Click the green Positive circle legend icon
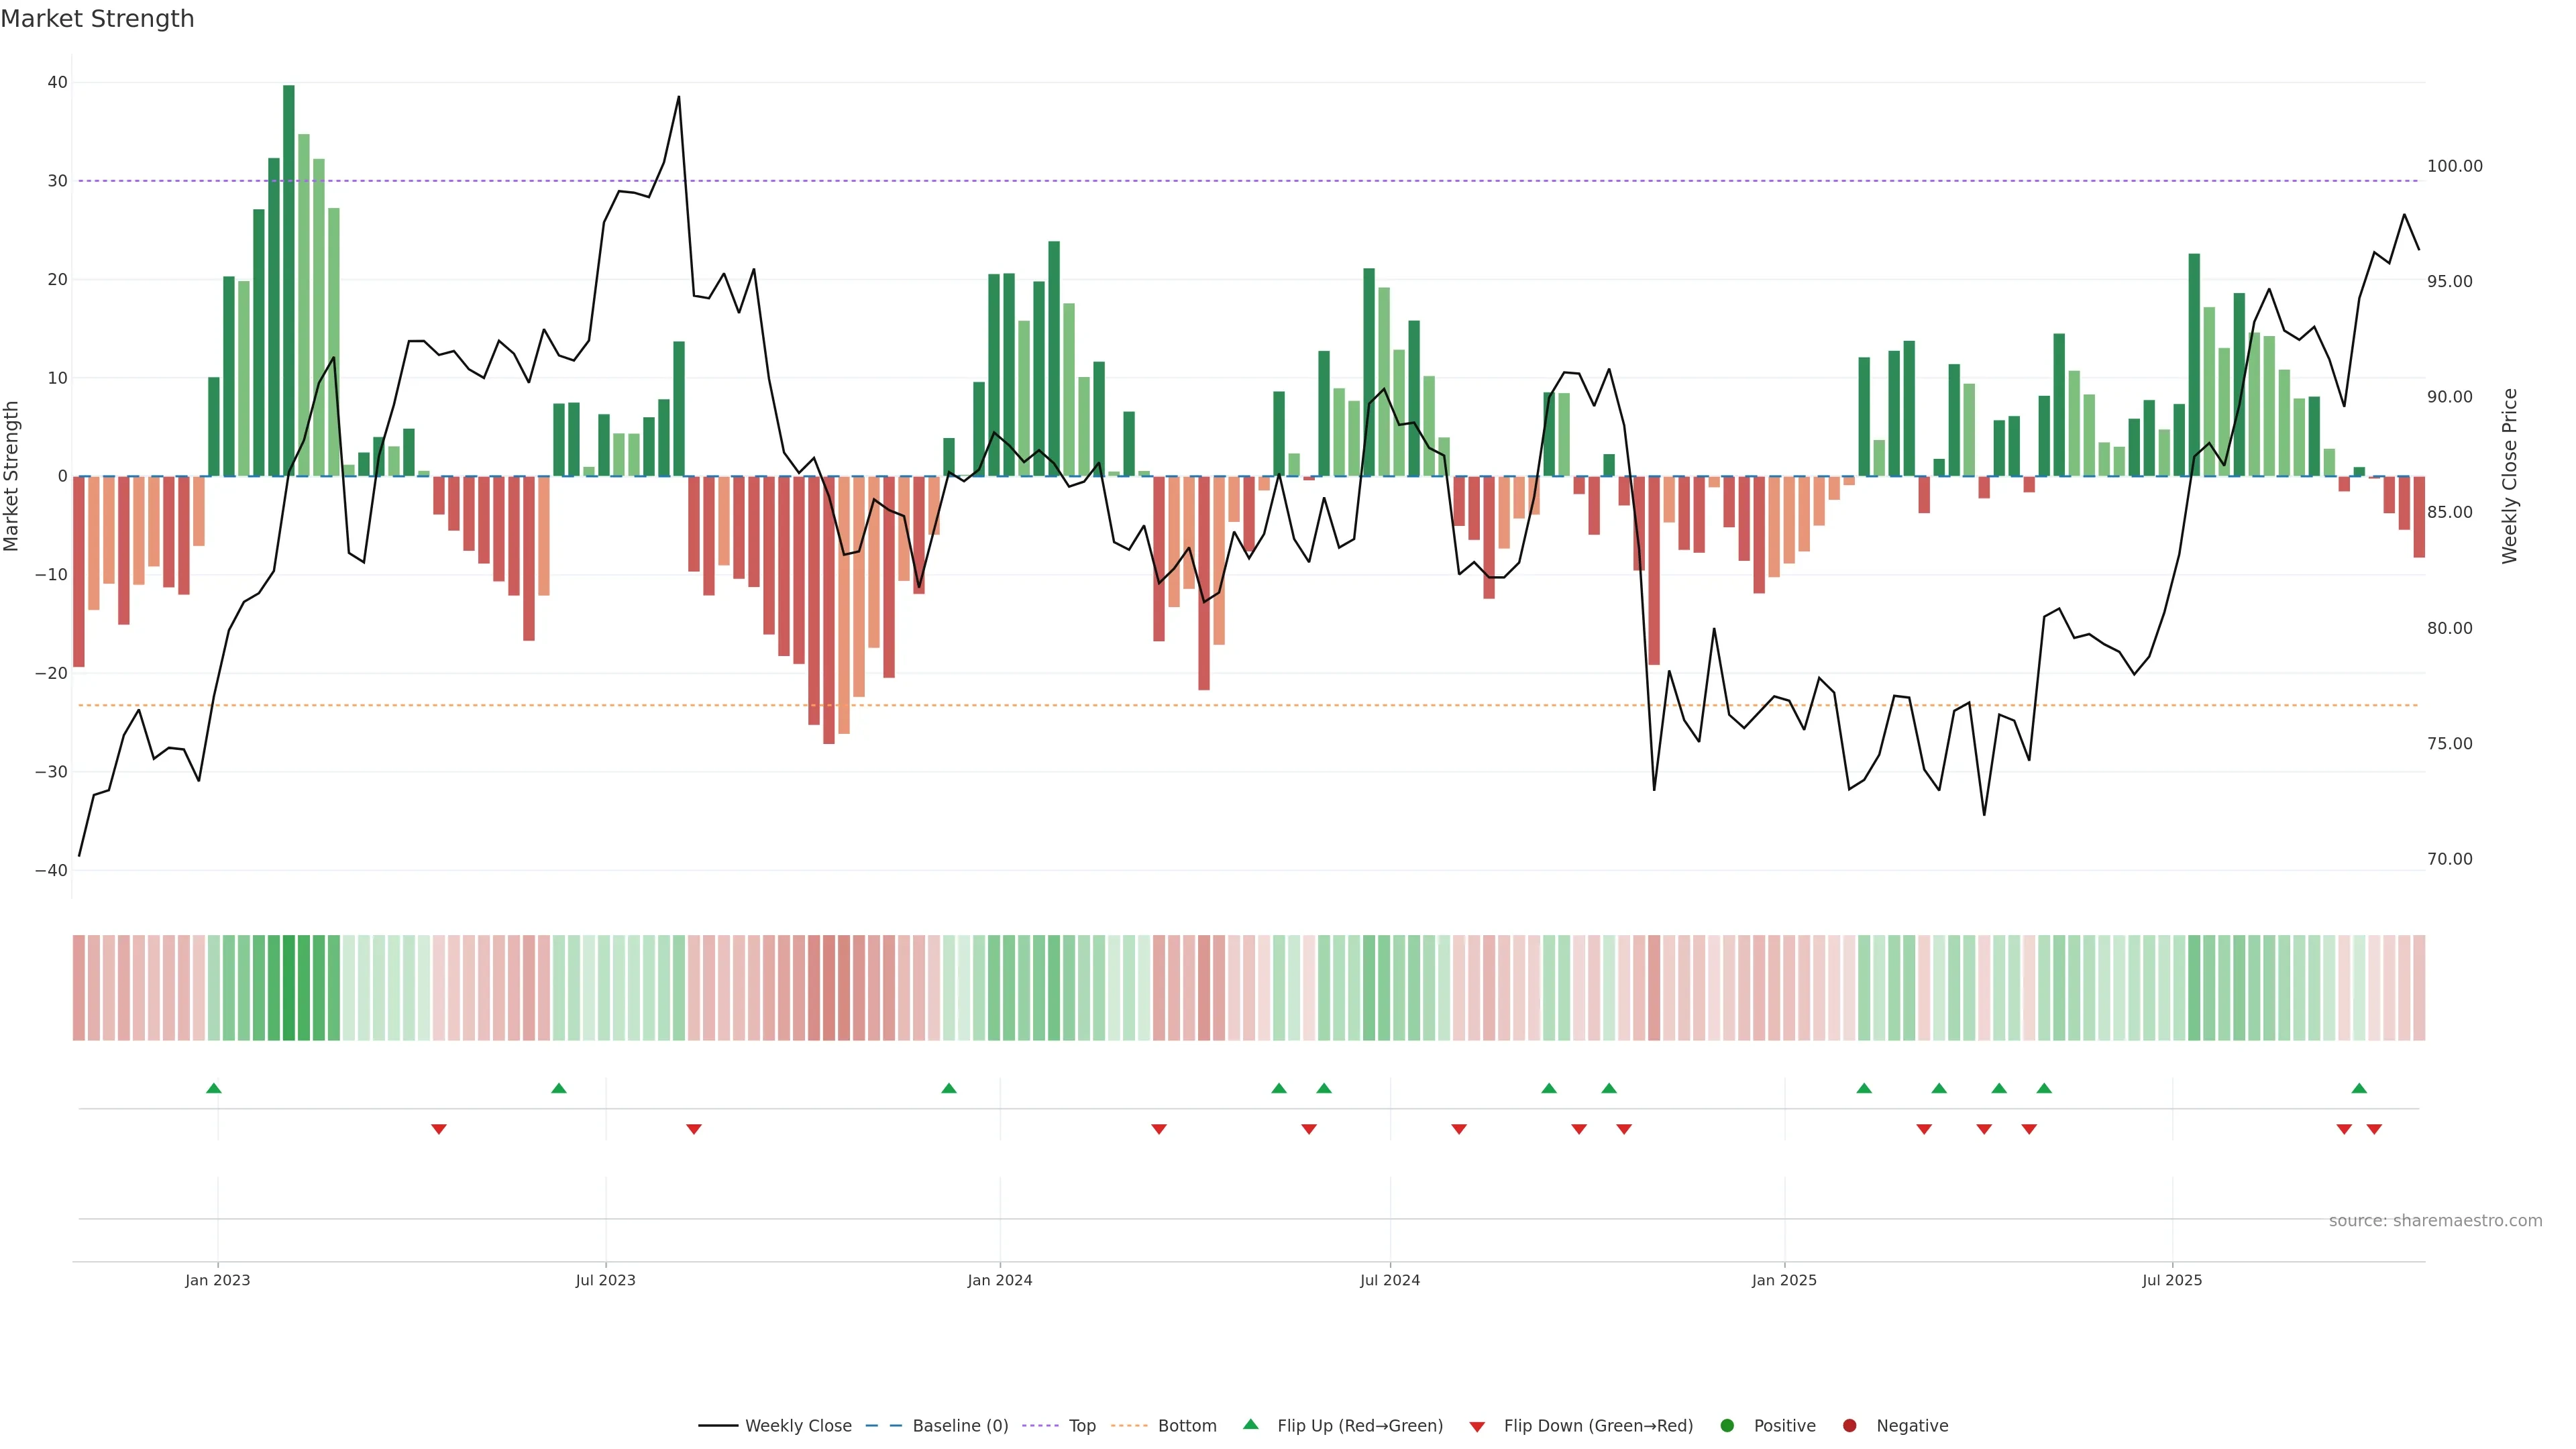Screen dimensions: 2576x1449 [1727, 1426]
